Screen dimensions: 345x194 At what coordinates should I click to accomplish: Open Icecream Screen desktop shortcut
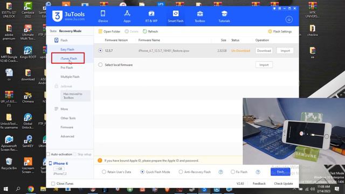(28, 165)
